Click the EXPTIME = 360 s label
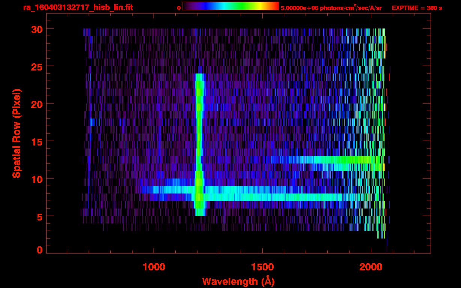 (417, 8)
